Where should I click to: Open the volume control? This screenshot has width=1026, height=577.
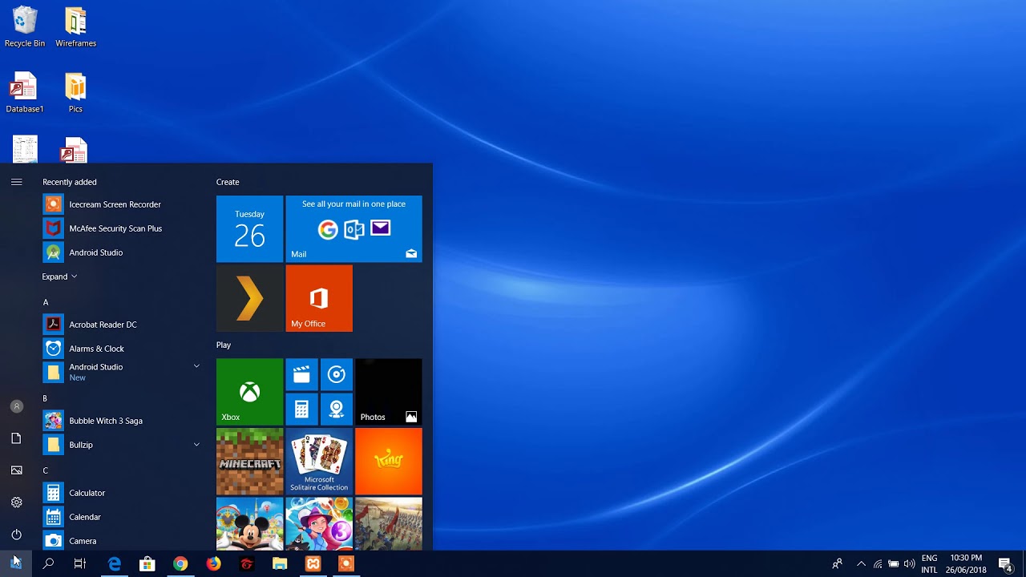(910, 564)
